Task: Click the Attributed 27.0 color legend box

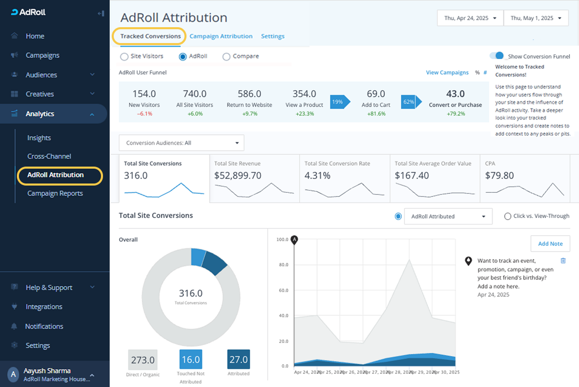Action: [x=238, y=359]
